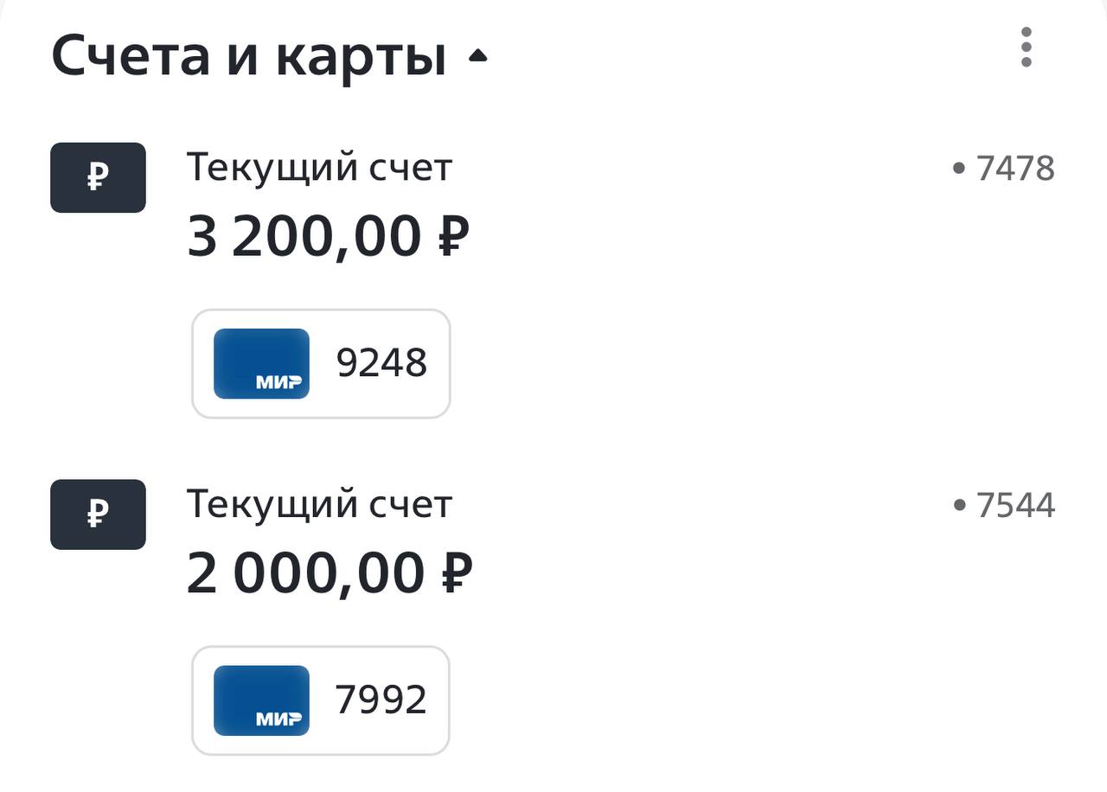The image size is (1107, 792).
Task: Select the blue card thumbnail for 9248
Action: pos(261,363)
